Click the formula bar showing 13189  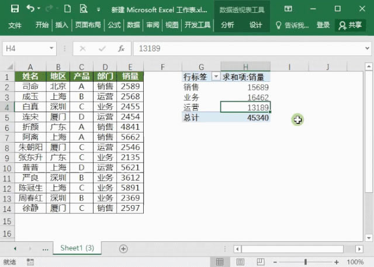(x=245, y=49)
